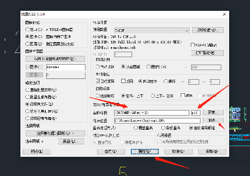Click the file extension field beside name template

pyautogui.click(x=196, y=113)
